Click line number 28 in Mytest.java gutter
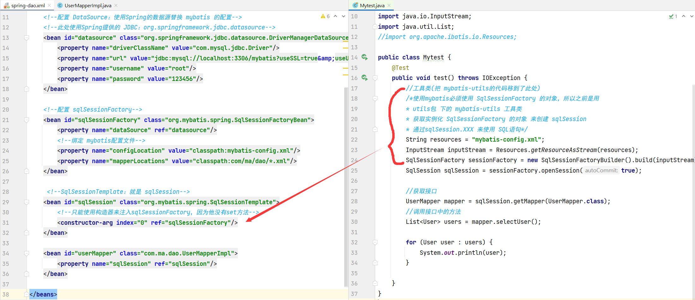The height and width of the screenshot is (300, 695). (354, 201)
